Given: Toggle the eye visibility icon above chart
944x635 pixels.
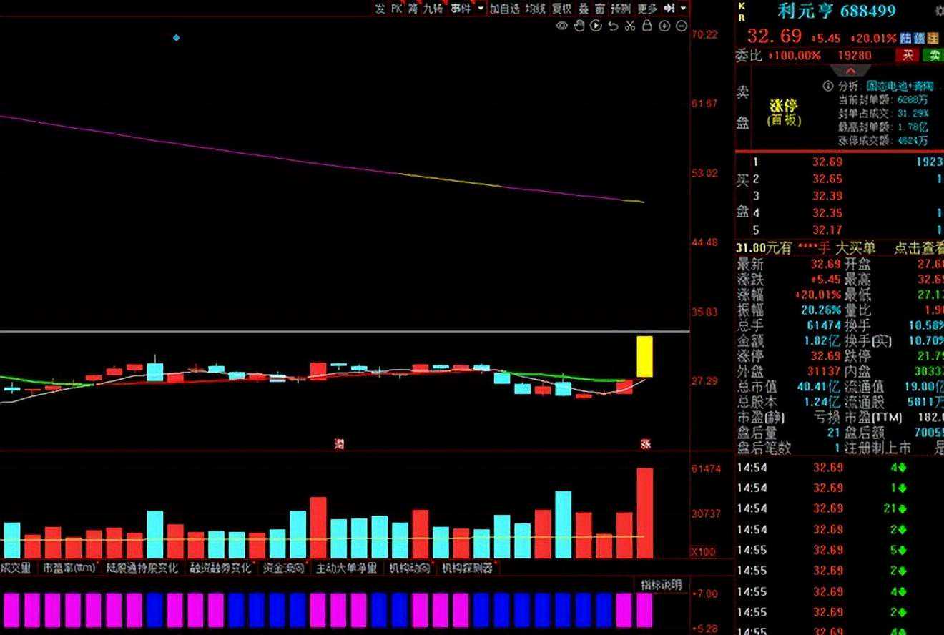Looking at the screenshot, I should (562, 26).
